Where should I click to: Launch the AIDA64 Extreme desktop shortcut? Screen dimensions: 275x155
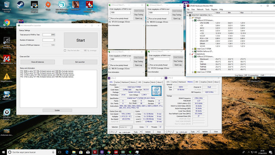[x=7, y=60]
